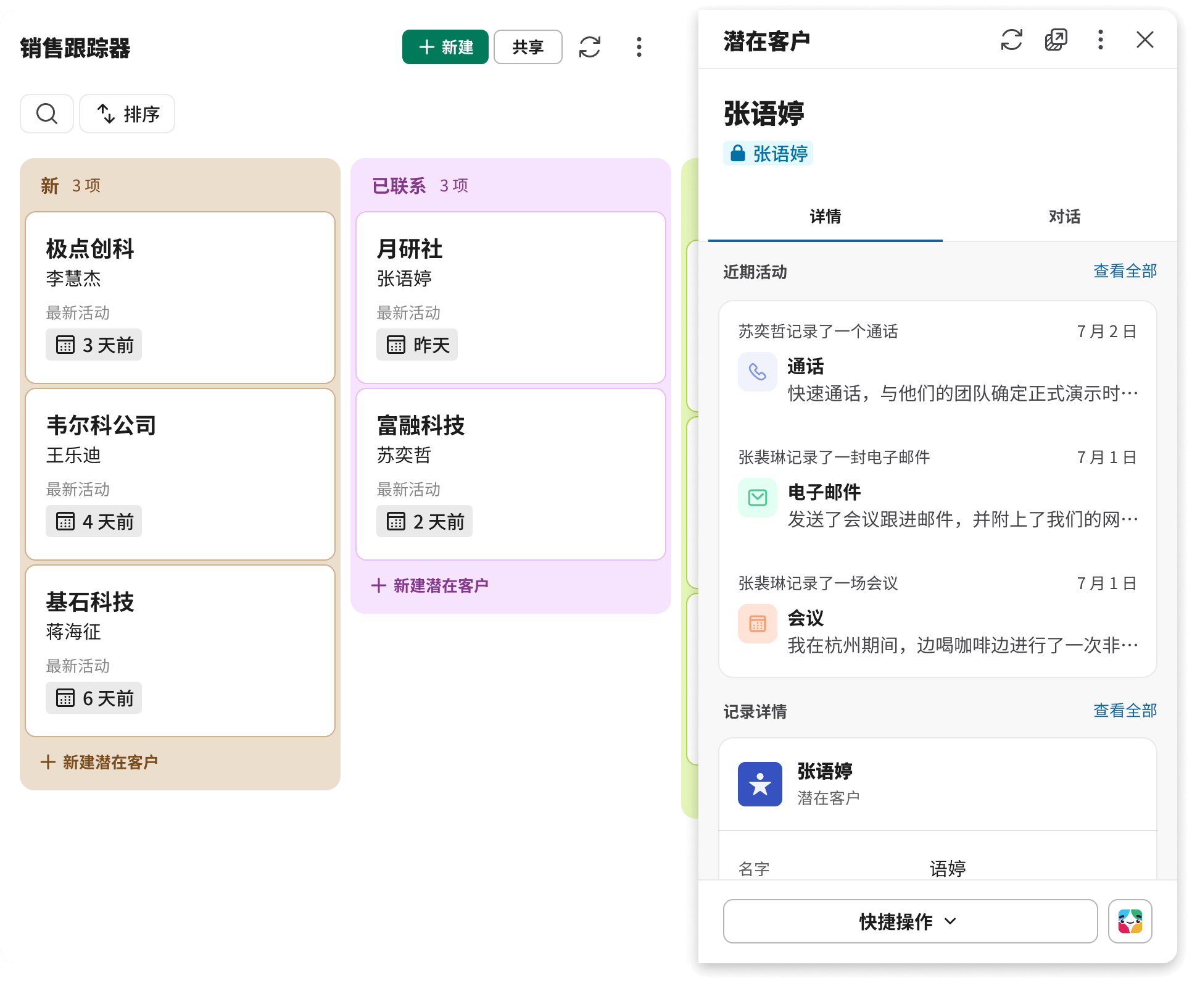Open the 基石科技 card
1192x983 pixels.
tap(180, 651)
